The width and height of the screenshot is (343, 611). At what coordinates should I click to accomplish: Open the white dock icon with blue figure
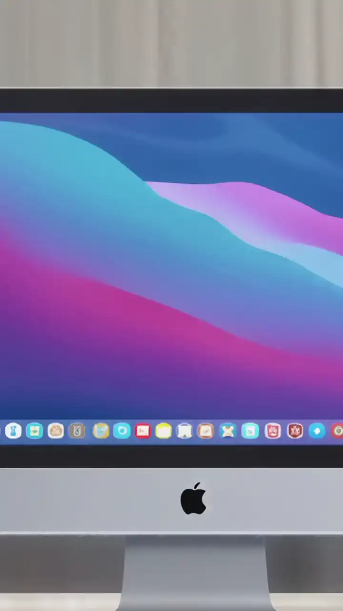pyautogui.click(x=13, y=431)
